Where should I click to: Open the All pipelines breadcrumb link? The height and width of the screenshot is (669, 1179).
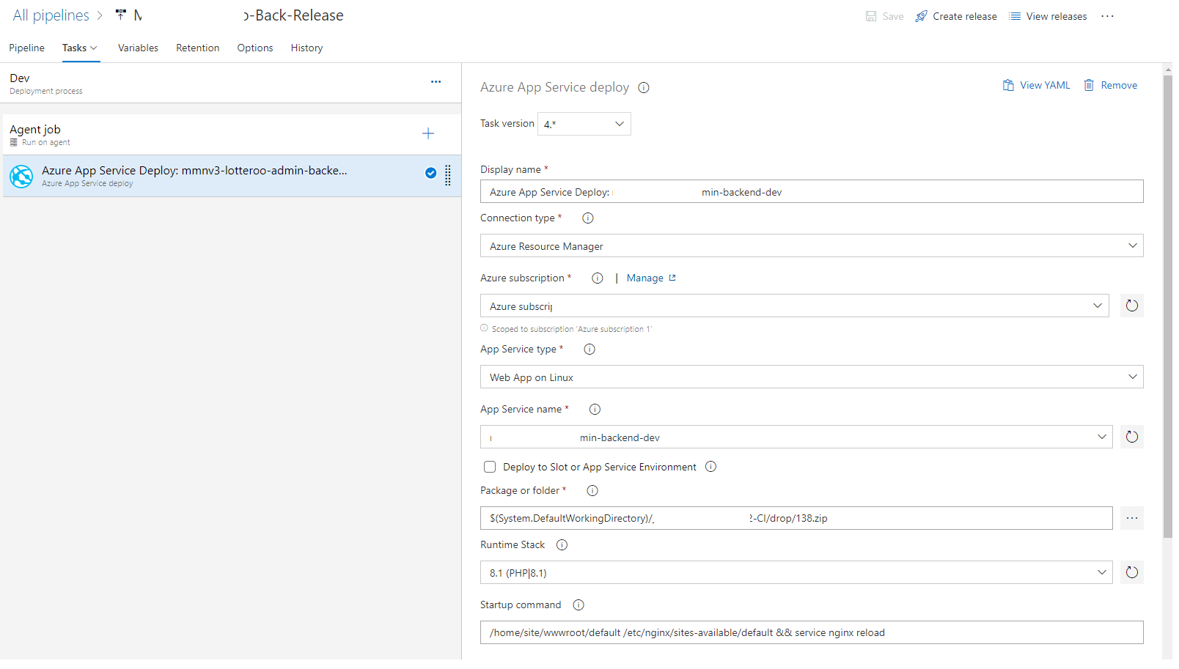(51, 15)
